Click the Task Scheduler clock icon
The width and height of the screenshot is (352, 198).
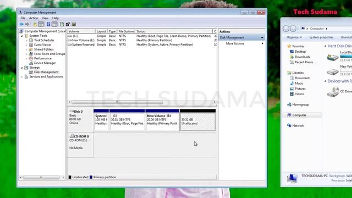point(31,40)
